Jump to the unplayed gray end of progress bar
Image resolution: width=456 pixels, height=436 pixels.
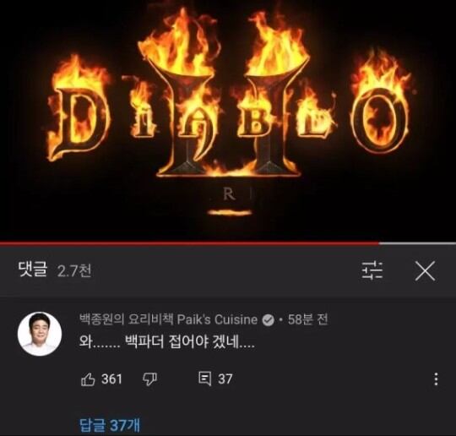[x=418, y=243]
